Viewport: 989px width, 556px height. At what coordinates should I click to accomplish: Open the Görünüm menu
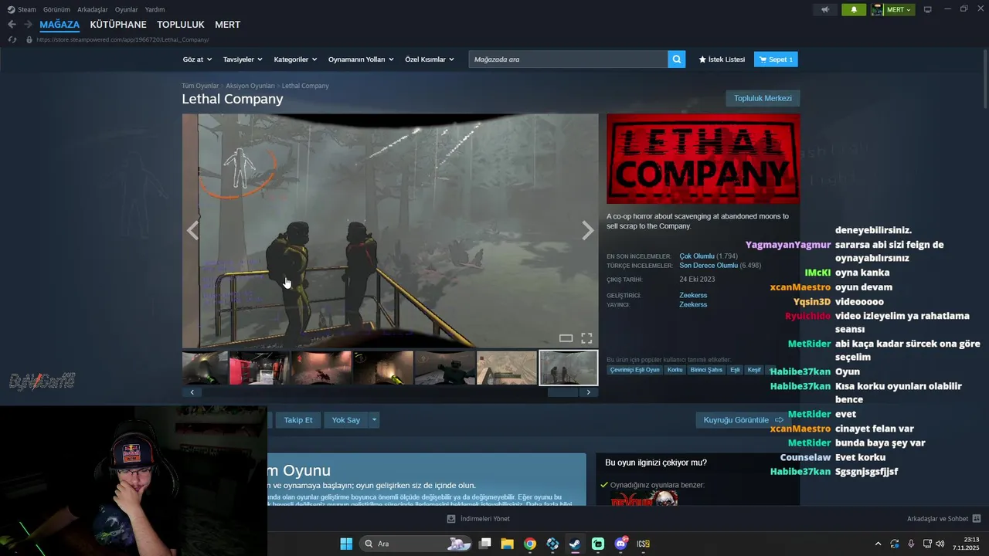[56, 9]
